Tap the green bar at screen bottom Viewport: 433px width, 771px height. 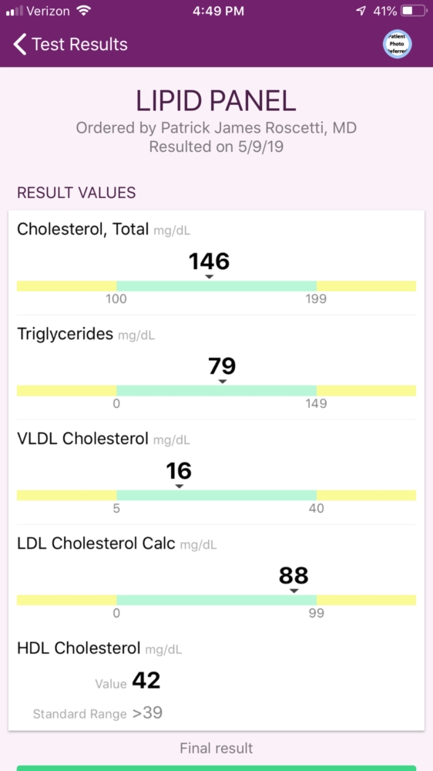[x=216, y=768]
